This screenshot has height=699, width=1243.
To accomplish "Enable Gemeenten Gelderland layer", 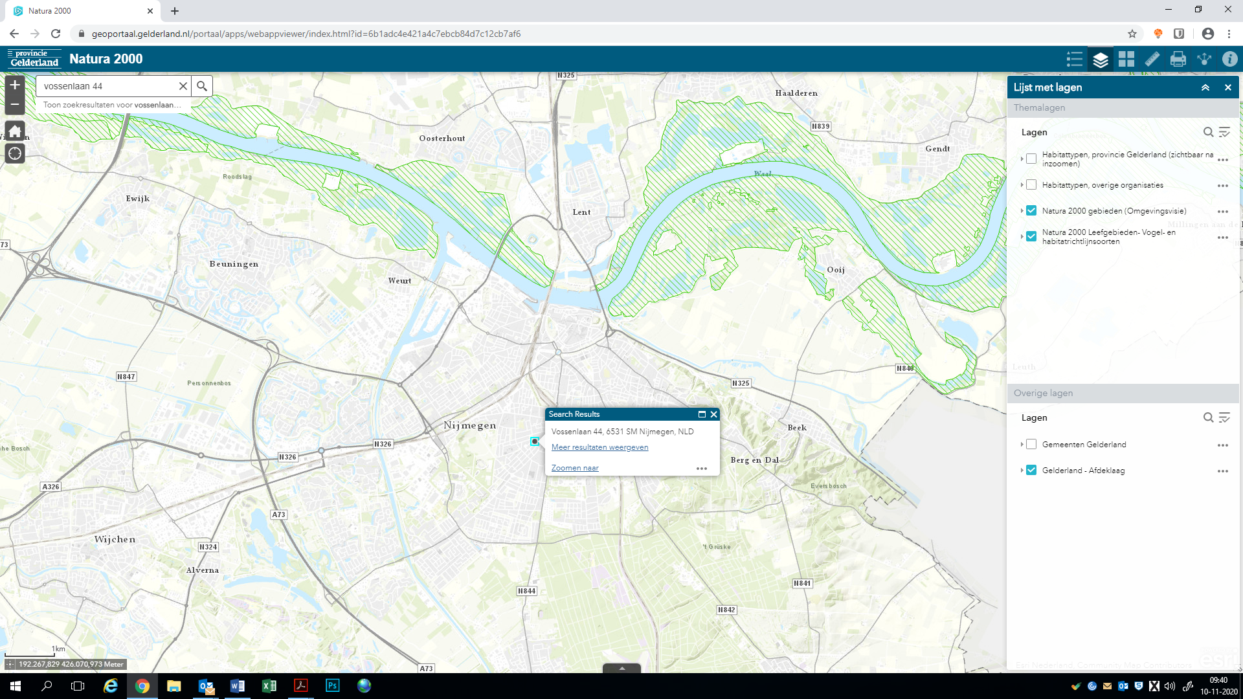I will (x=1031, y=444).
